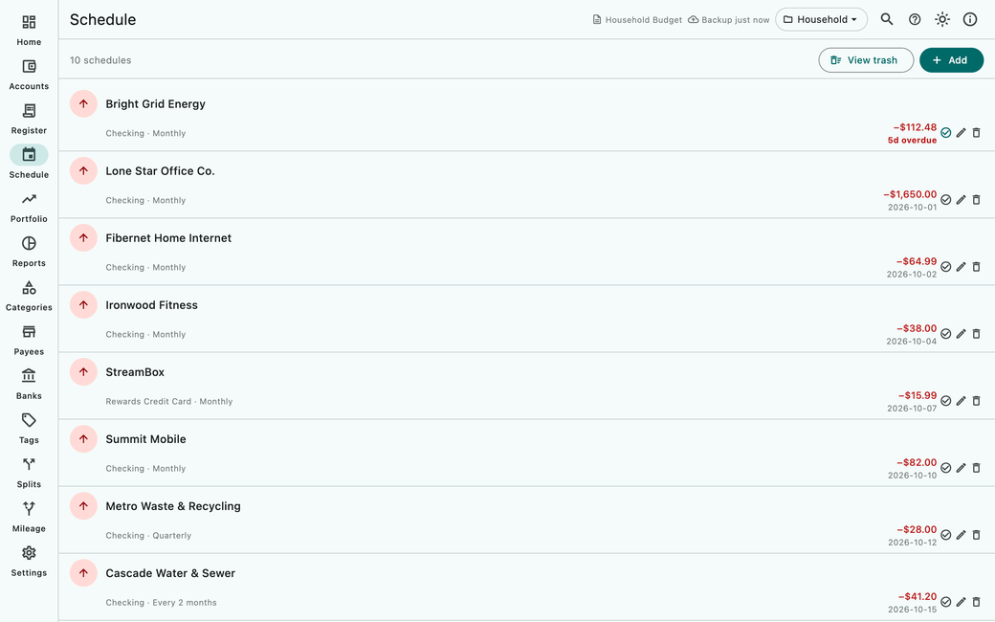Edit the StreamBox schedule
The height and width of the screenshot is (622, 995).
coord(961,401)
